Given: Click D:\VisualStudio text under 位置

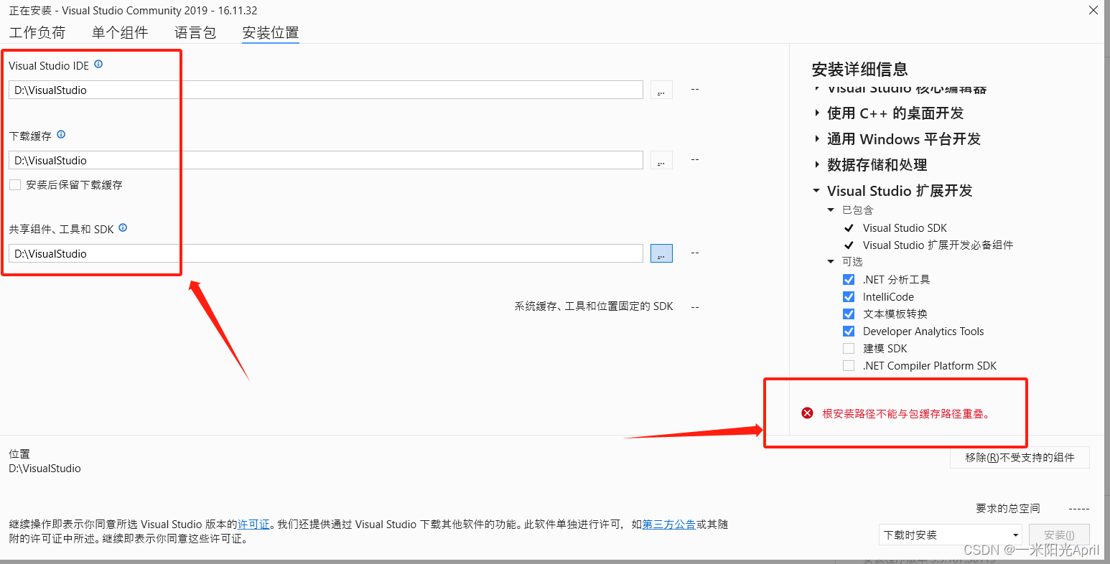Looking at the screenshot, I should coord(45,468).
